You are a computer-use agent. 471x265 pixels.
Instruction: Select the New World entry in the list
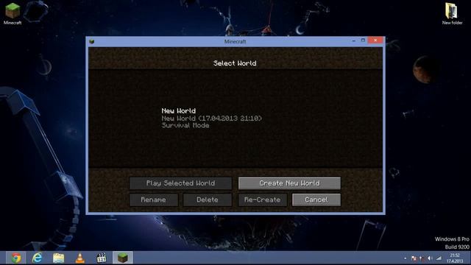[x=211, y=118]
